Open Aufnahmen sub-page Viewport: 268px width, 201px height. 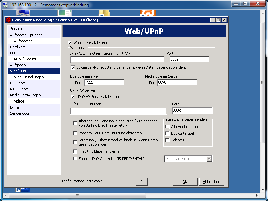click(34, 41)
